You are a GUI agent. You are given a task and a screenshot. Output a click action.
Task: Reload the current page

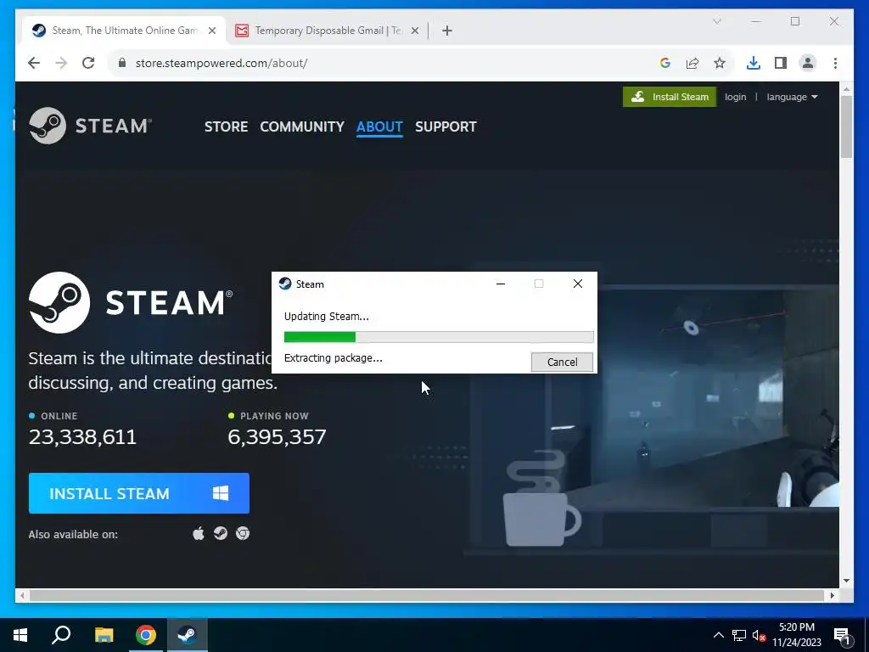pyautogui.click(x=88, y=63)
